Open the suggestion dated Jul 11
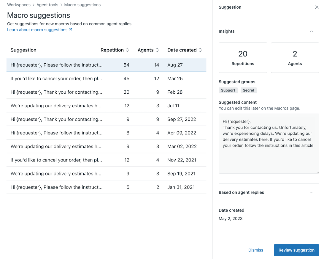 [56, 106]
